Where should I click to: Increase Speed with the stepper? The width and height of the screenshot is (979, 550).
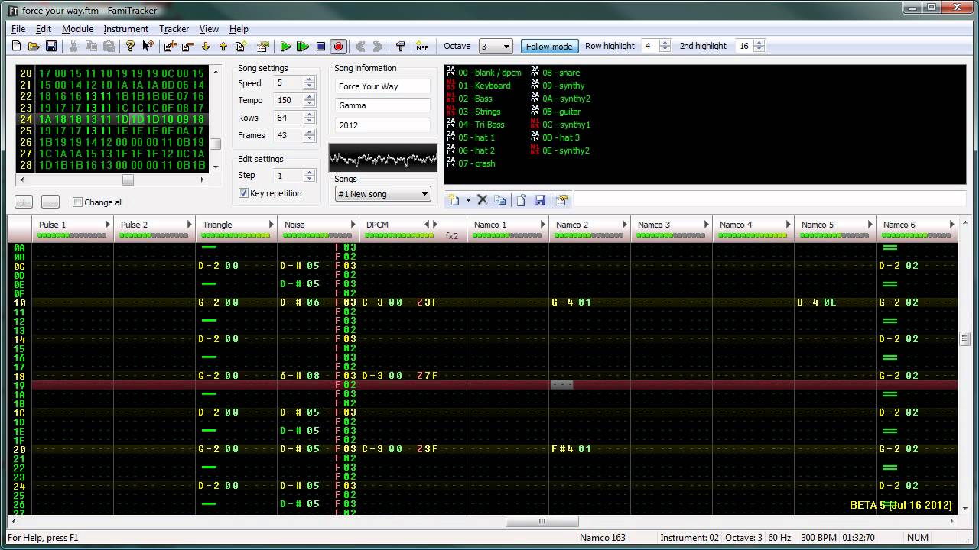coord(310,79)
